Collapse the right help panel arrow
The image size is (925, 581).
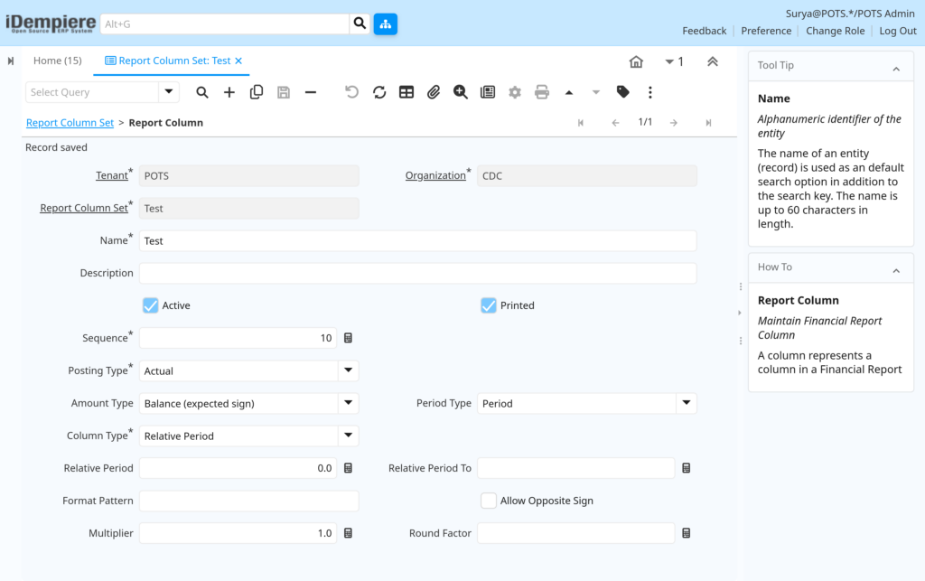[740, 313]
